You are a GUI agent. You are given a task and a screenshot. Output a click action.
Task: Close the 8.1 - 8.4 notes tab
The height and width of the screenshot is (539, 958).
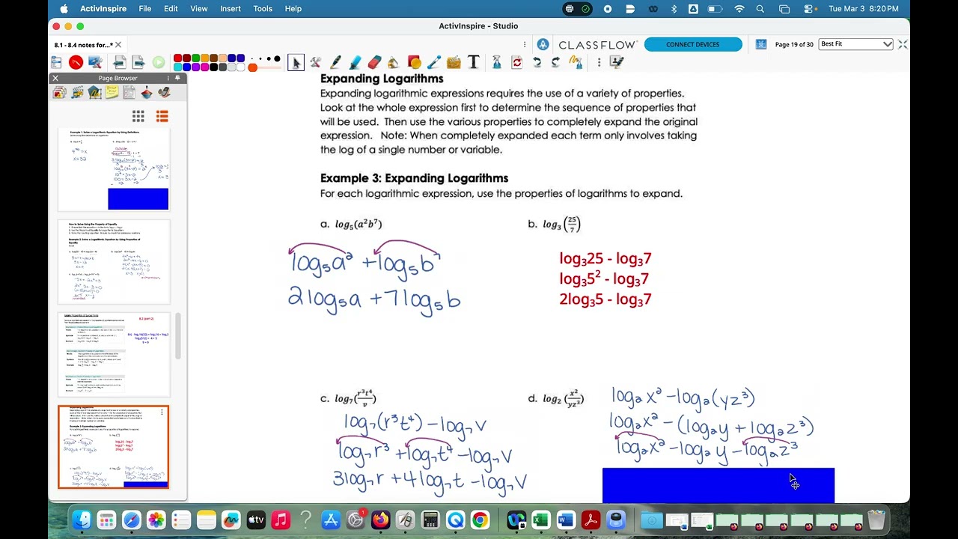pos(118,45)
